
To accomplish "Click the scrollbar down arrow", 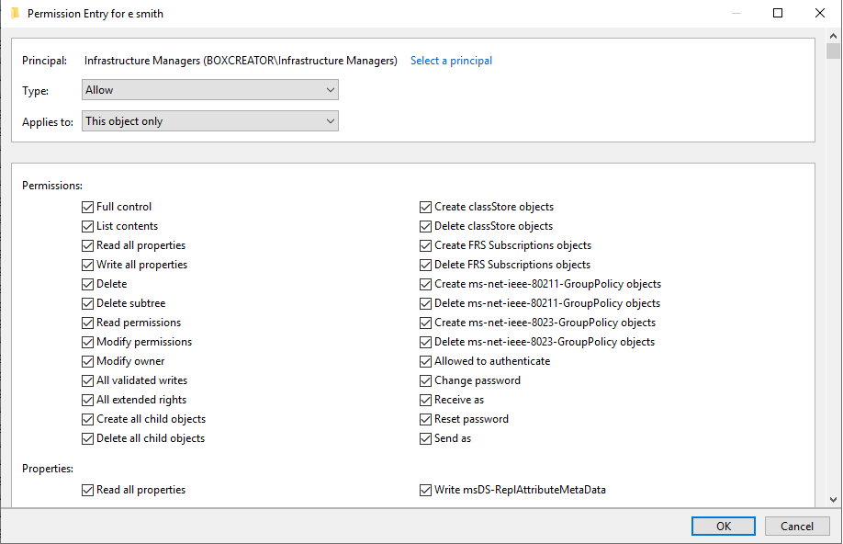I will coord(833,499).
